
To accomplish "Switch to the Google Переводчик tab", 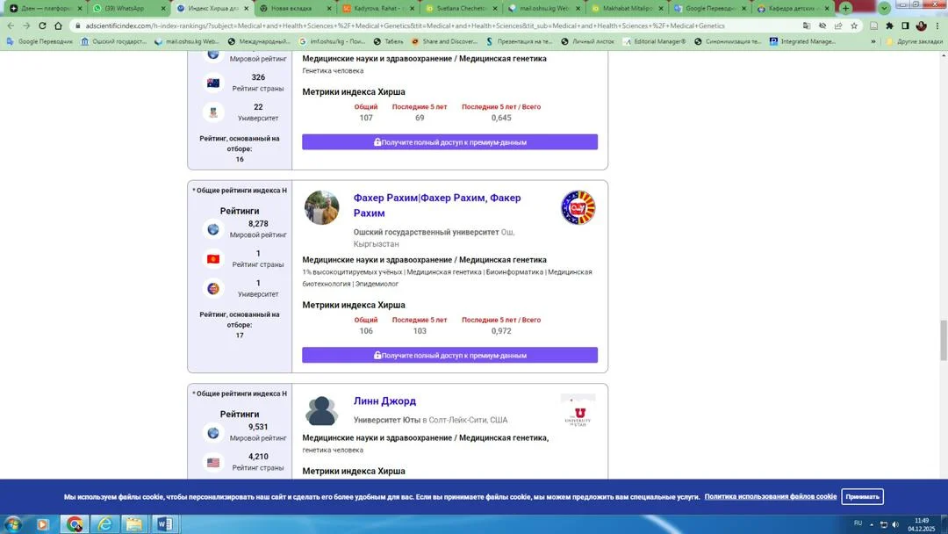I will 707,8.
